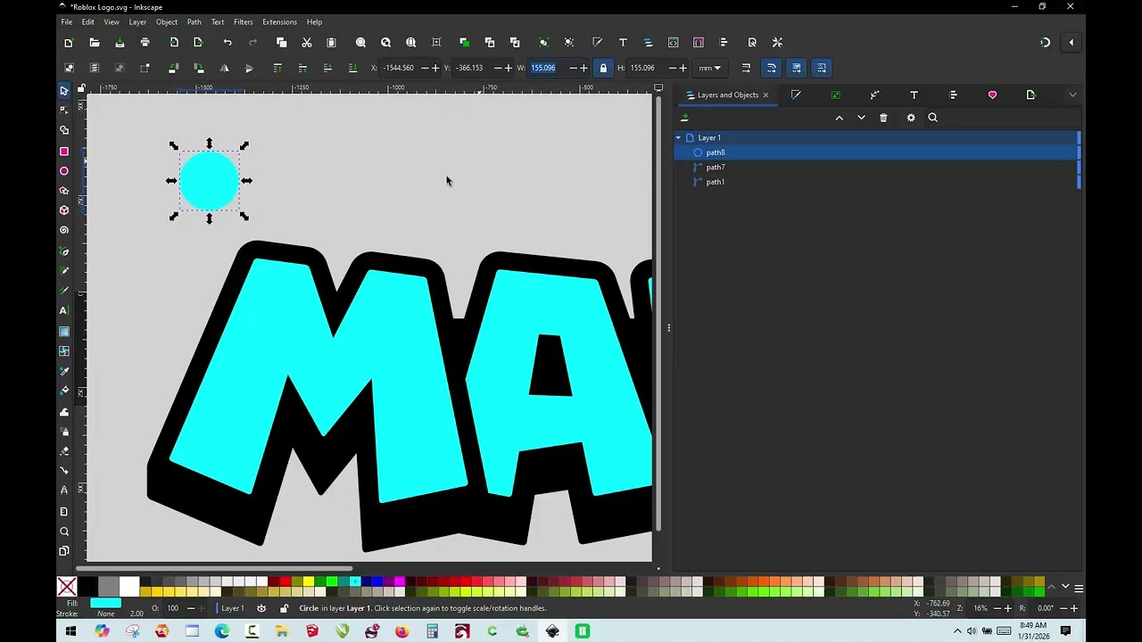Screen dimensions: 1142x642
Task: Select the Star/Polygon tool
Action: (x=64, y=191)
